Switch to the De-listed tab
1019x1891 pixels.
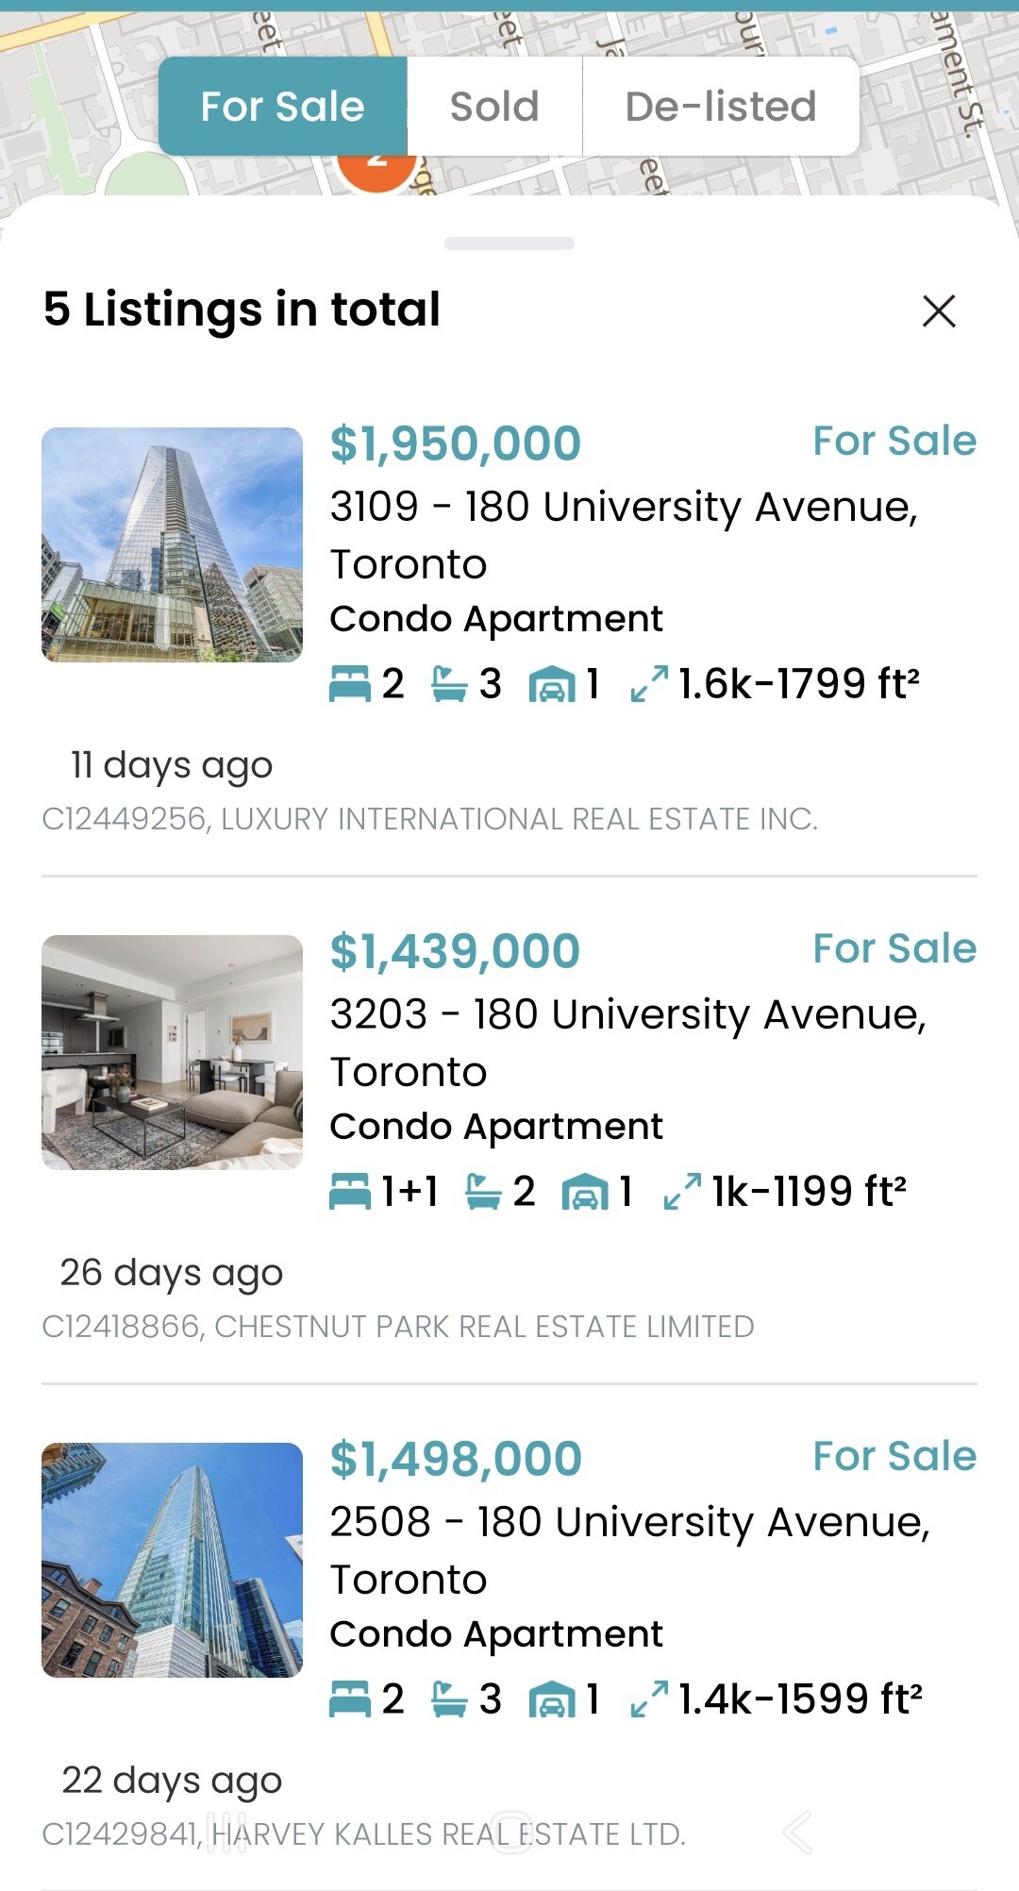(721, 107)
